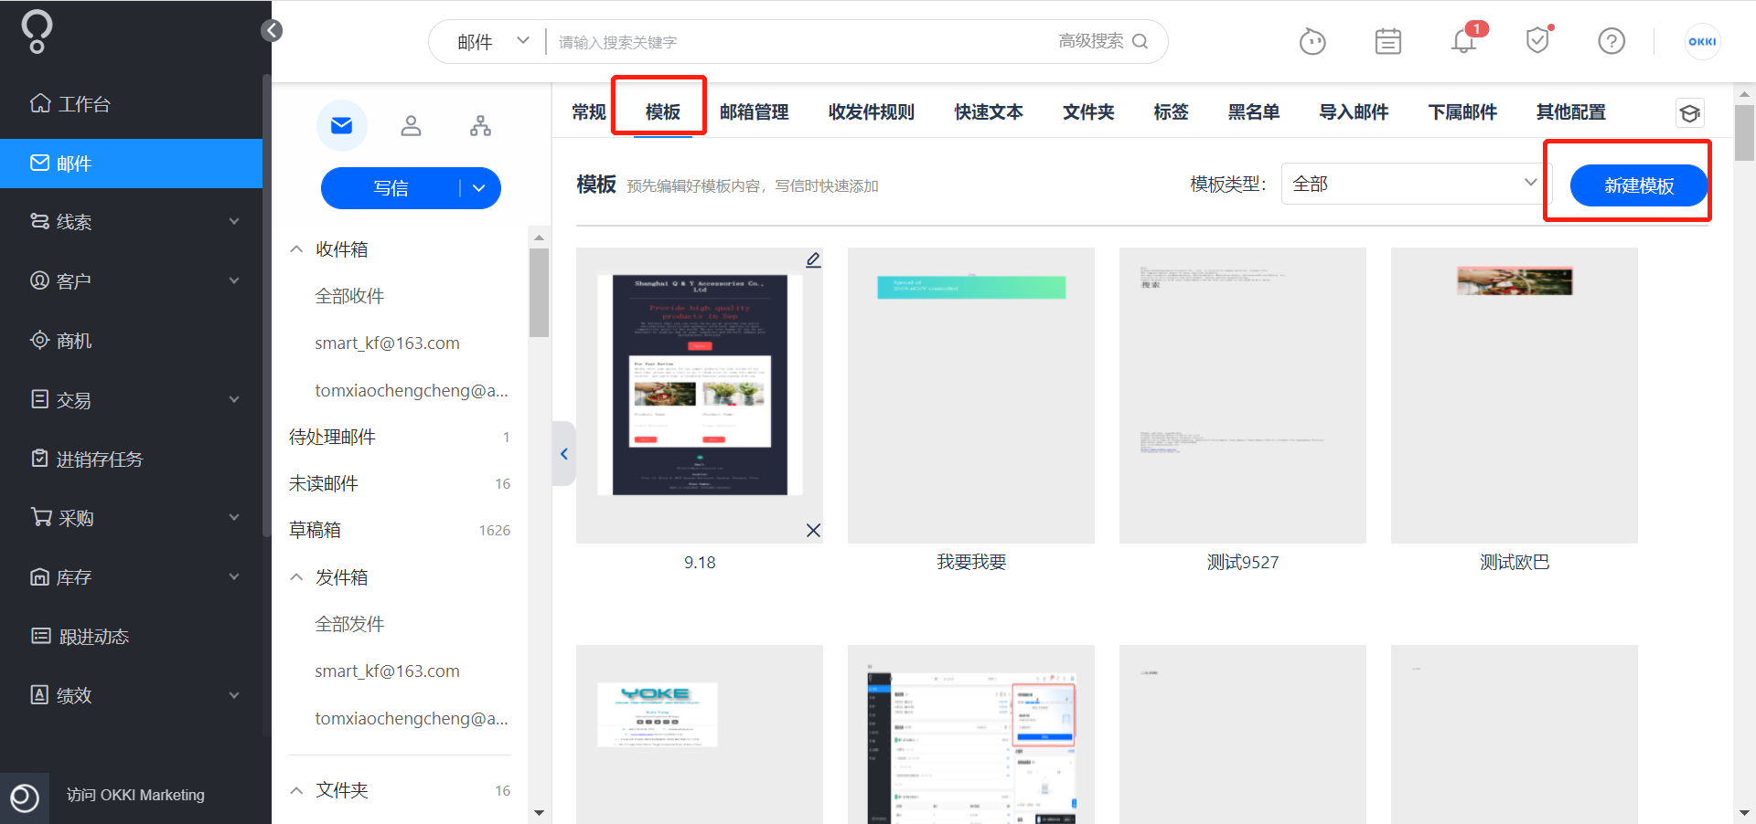Viewport: 1756px width, 824px height.
Task: Switch to the 黑名单 tab
Action: [x=1254, y=112]
